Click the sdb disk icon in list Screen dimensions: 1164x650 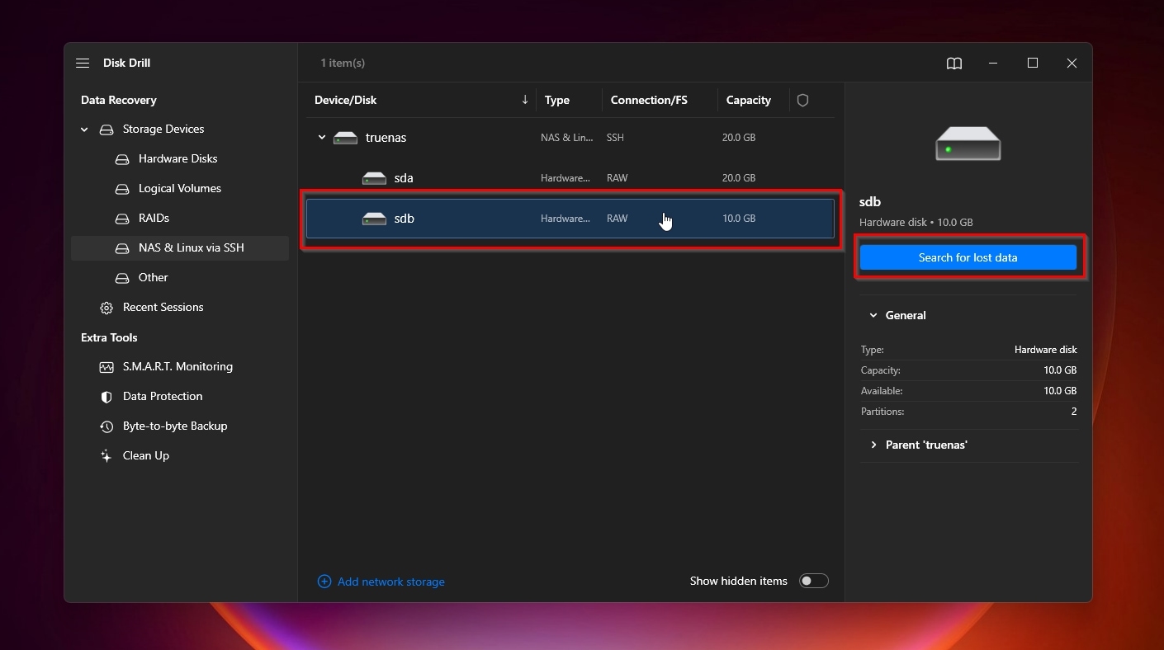coord(374,219)
